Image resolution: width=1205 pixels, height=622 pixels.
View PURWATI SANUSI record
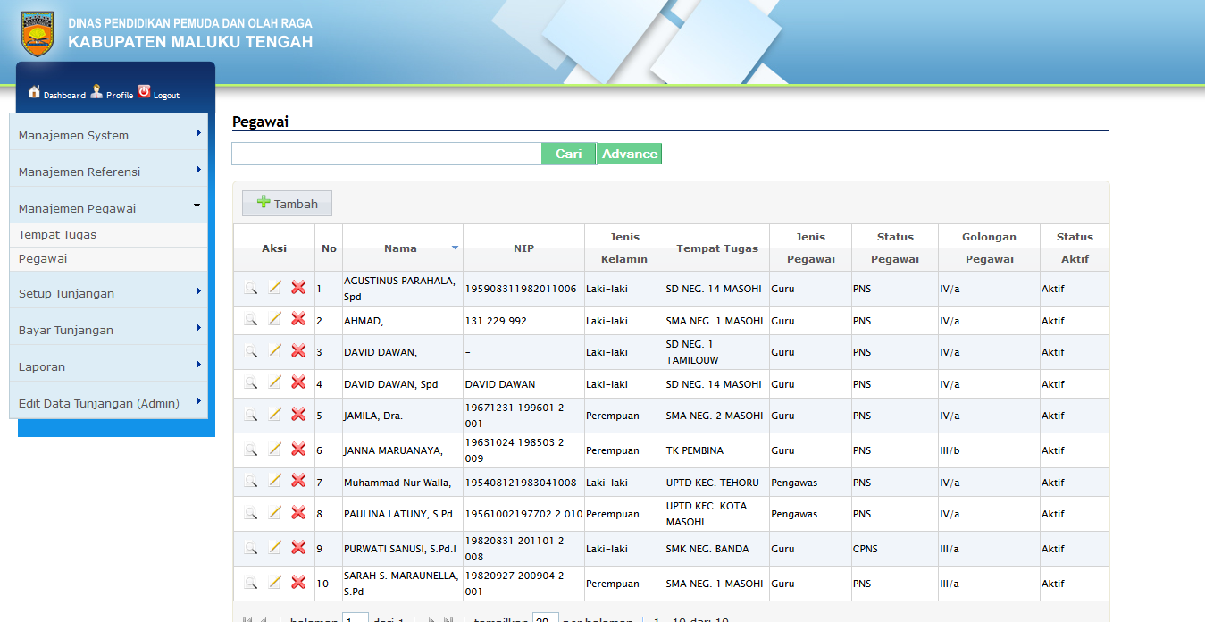(251, 548)
